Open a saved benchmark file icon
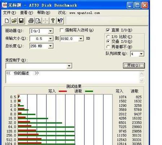Screen dimensions: 162x145 pyautogui.click(x=14, y=21)
